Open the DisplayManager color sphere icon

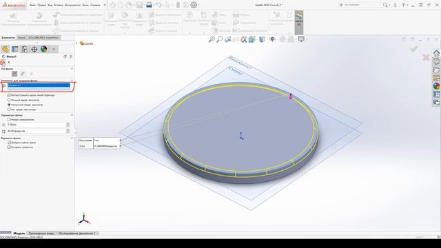click(x=44, y=49)
